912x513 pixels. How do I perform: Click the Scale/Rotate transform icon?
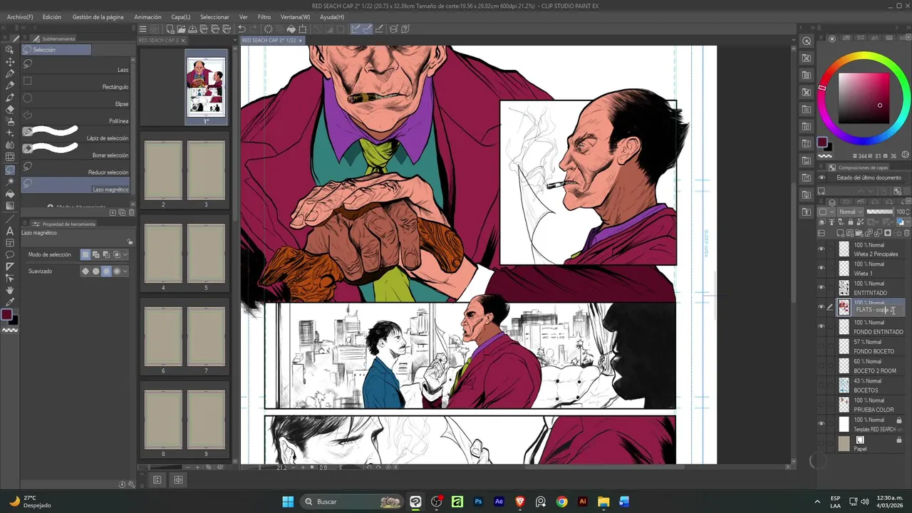(x=302, y=29)
